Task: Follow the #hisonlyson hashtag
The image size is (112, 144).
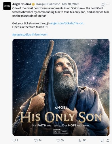Action: pos(39,35)
